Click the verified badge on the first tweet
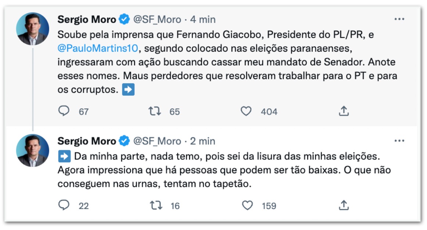This screenshot has height=230, width=427. [124, 19]
